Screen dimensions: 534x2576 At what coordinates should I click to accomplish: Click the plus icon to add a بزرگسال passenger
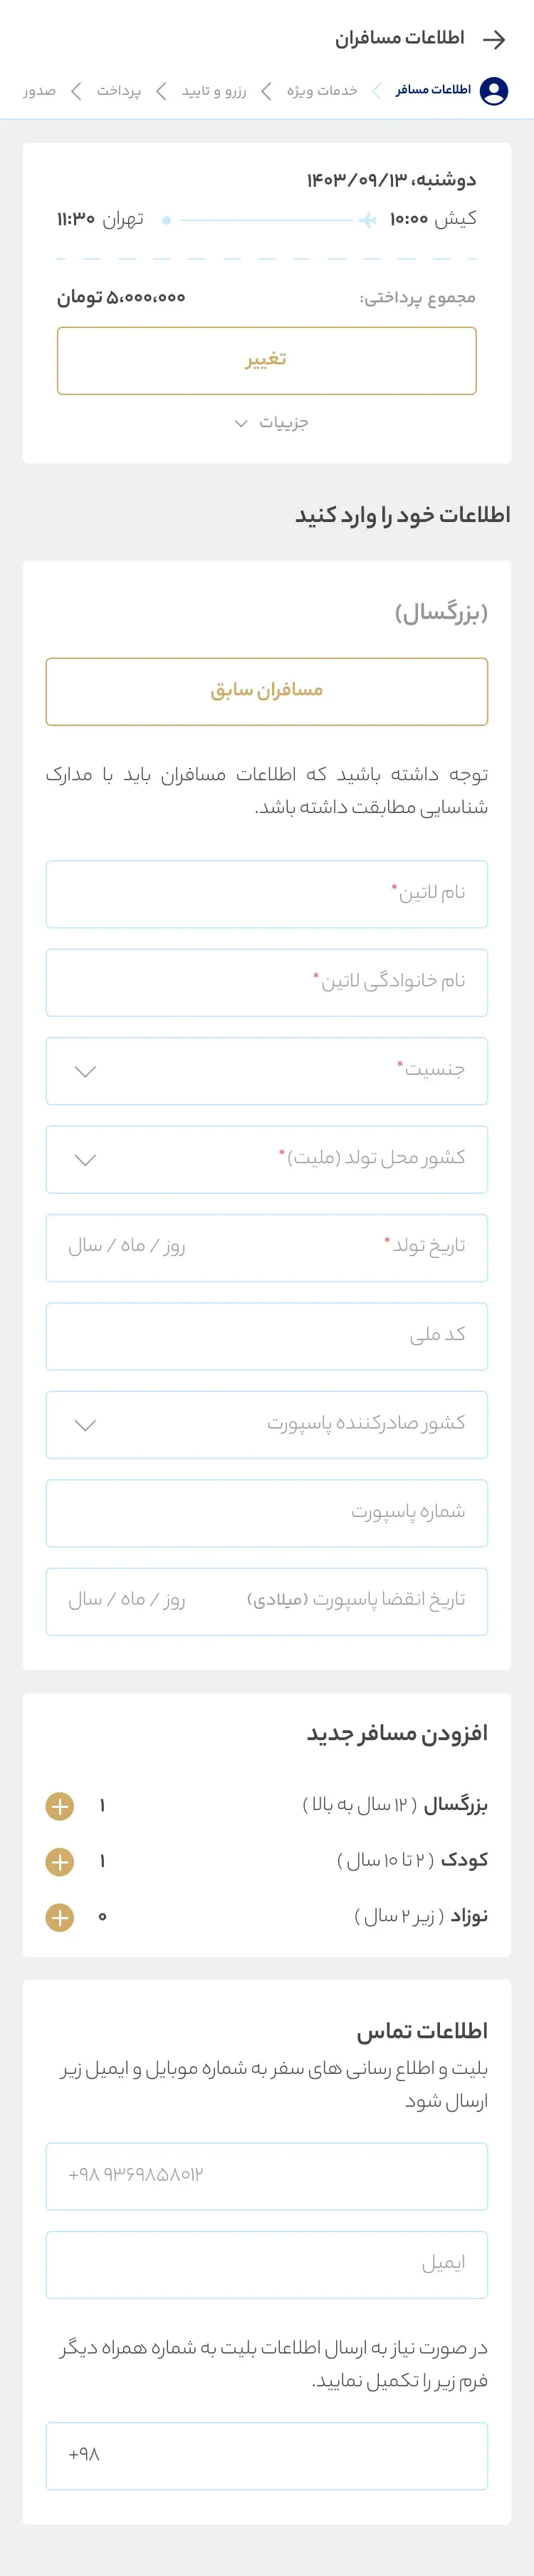pyautogui.click(x=60, y=1806)
